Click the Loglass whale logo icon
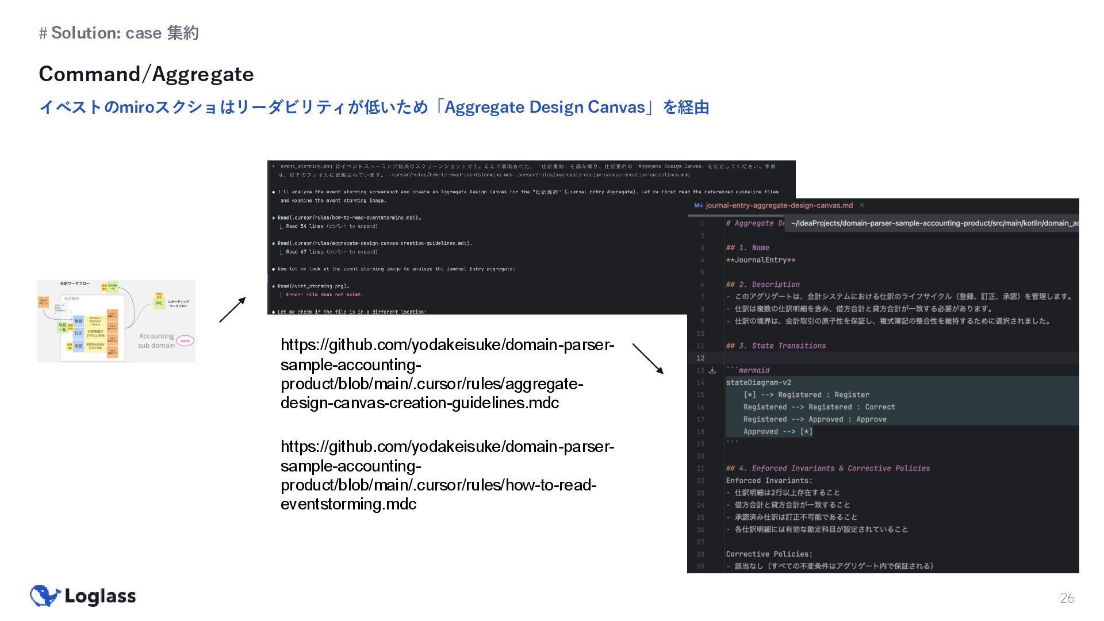 (x=45, y=596)
